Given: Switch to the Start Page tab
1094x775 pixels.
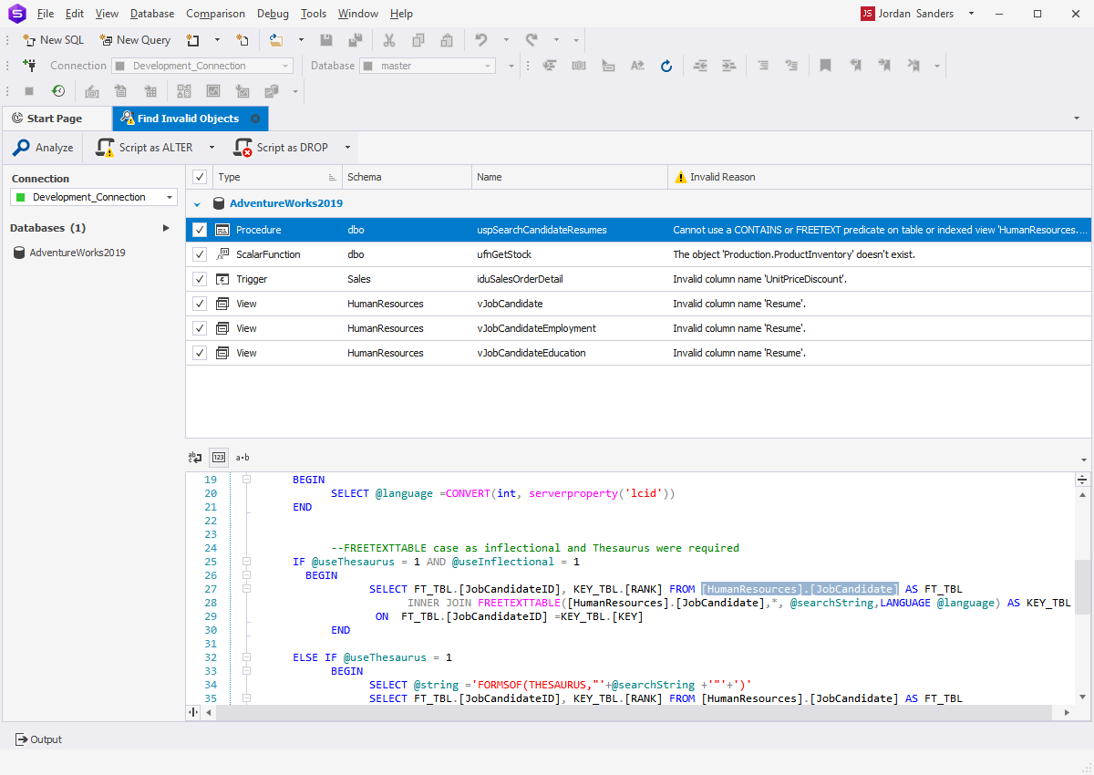Looking at the screenshot, I should coord(55,119).
